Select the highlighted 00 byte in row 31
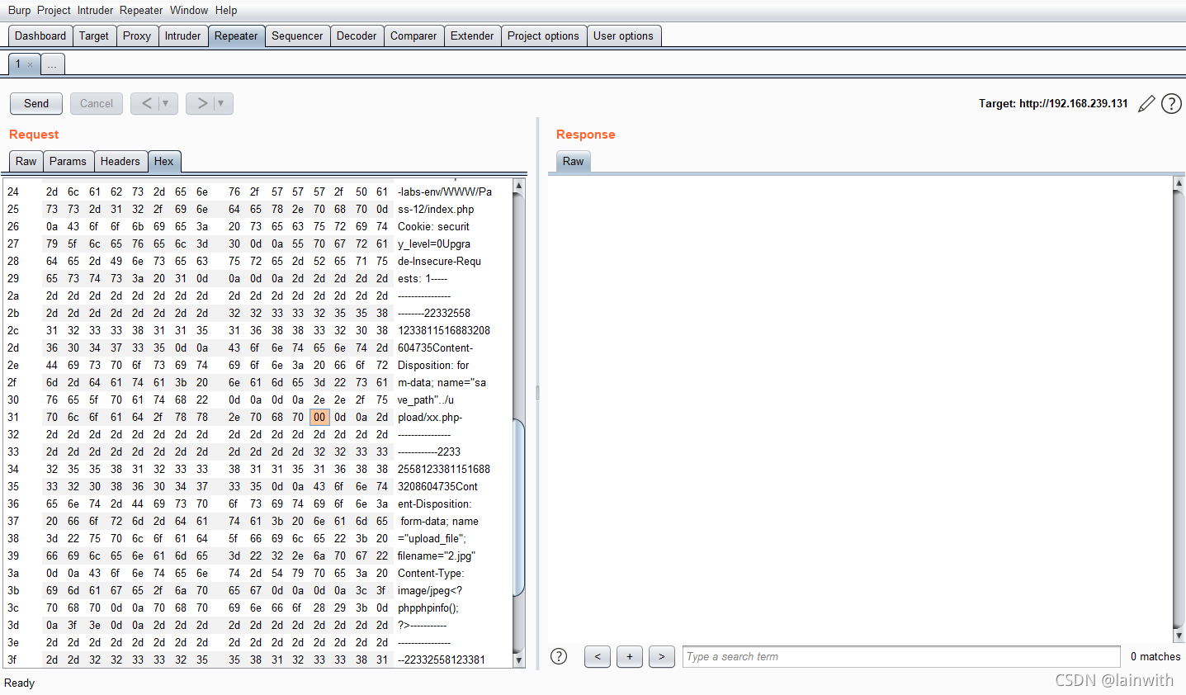The image size is (1186, 695). [319, 417]
